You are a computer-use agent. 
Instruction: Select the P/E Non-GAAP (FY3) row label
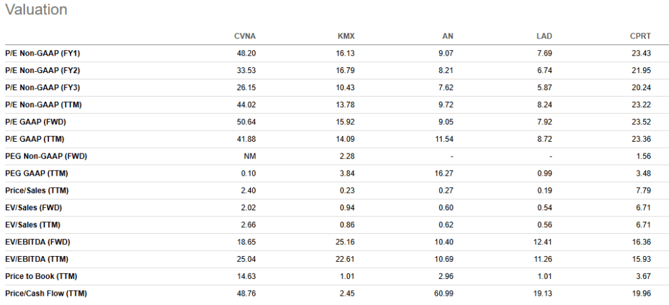(x=42, y=88)
